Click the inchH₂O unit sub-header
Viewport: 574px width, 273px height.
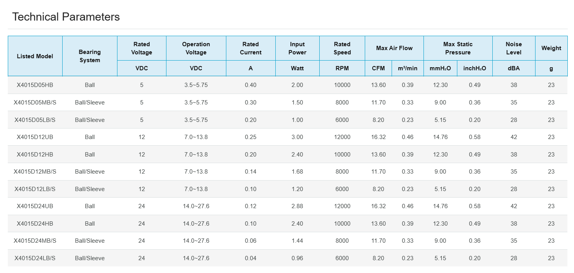coord(474,68)
